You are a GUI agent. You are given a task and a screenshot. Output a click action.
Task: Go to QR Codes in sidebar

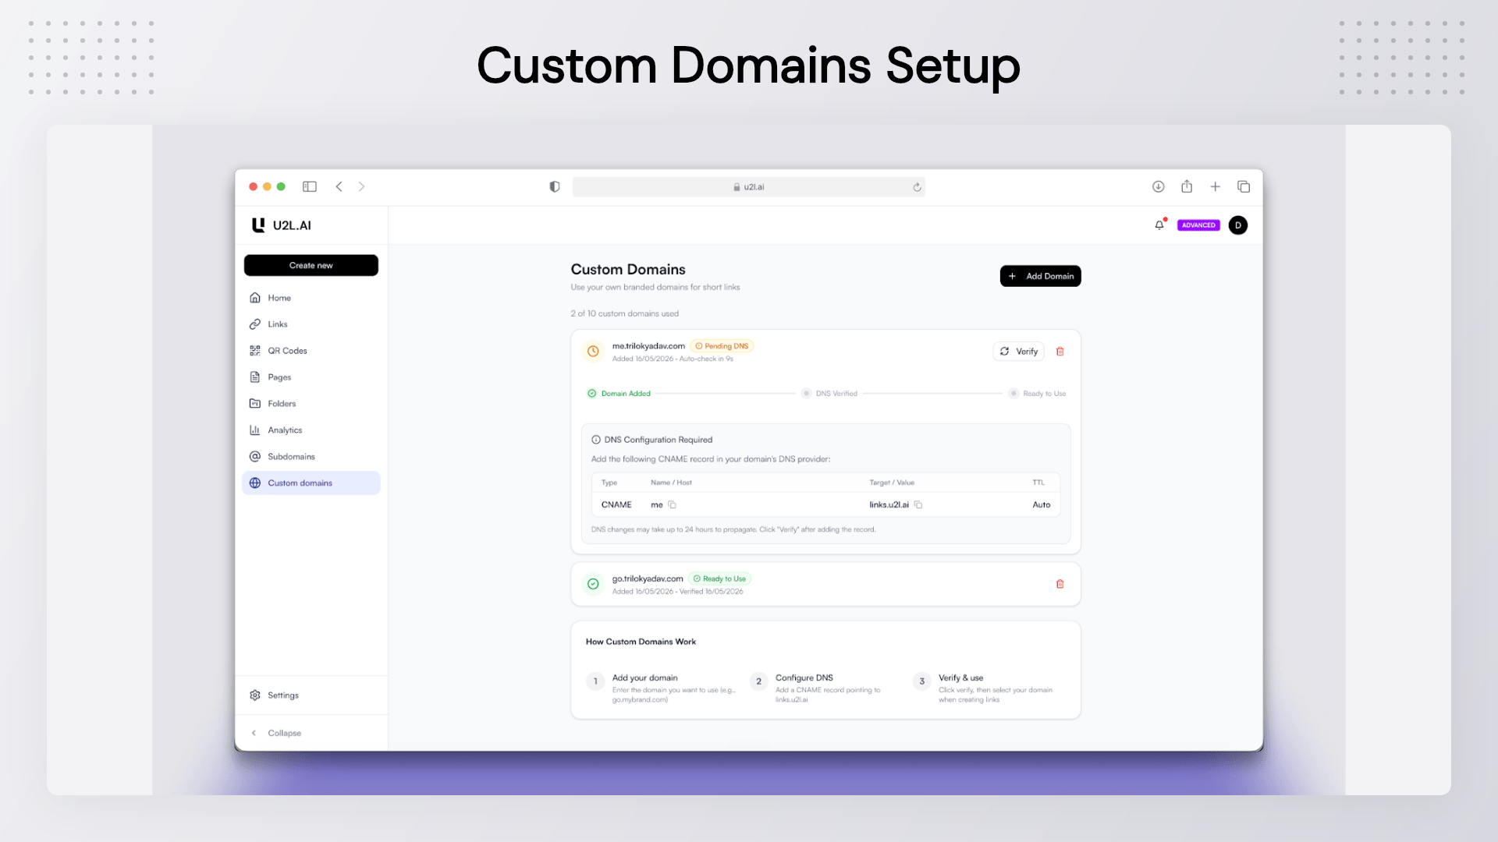[x=311, y=351]
